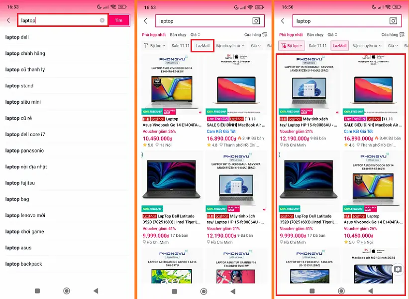Open the Vận chuyển từ dropdown in the middle screen
409x299 pixels.
pos(230,46)
